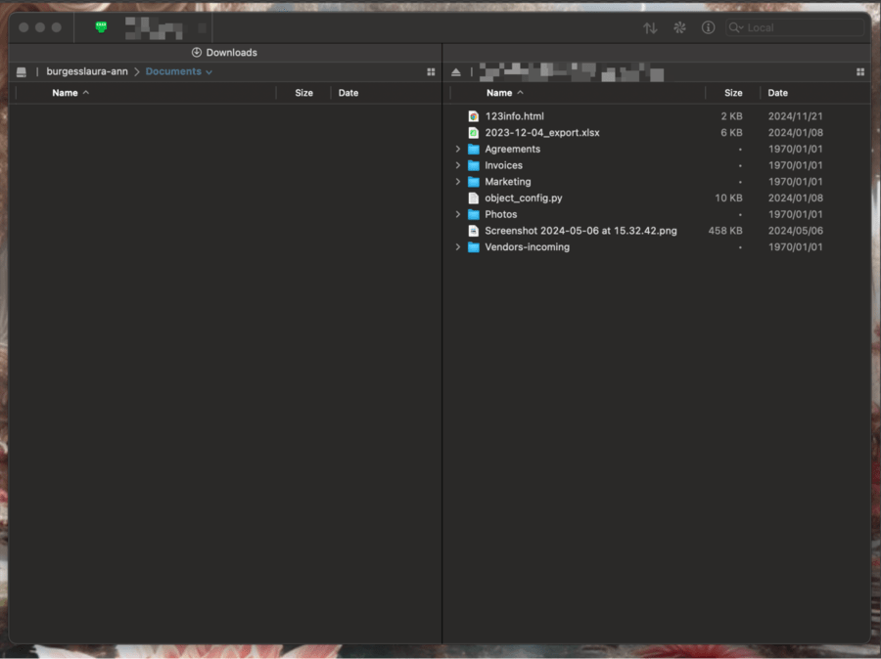The width and height of the screenshot is (881, 659).
Task: Click the activity spinner icon in the toolbar
Action: pos(679,27)
